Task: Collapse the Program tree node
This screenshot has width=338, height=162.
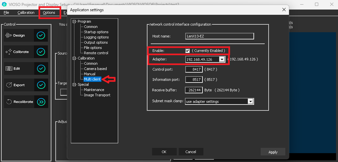Action: (x=74, y=22)
